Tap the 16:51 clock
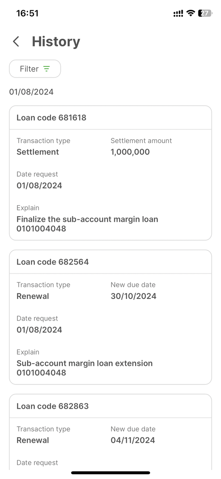This screenshot has height=479, width=221. [x=28, y=13]
